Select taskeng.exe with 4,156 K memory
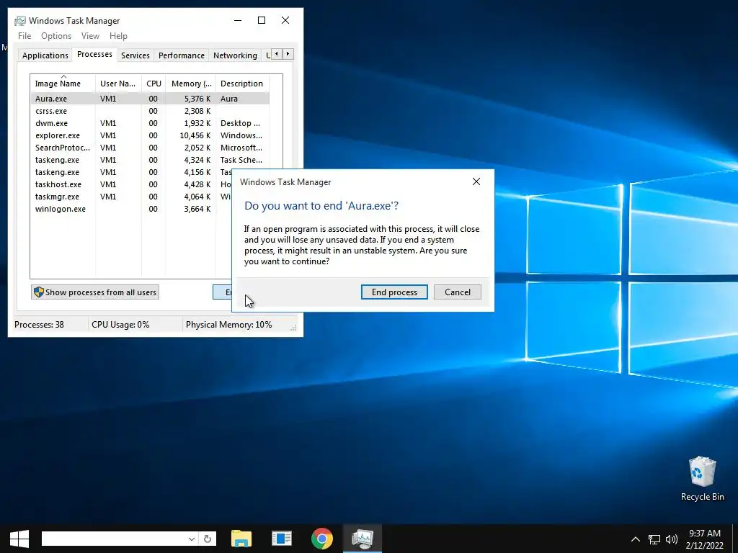This screenshot has height=553, width=738. [x=131, y=172]
